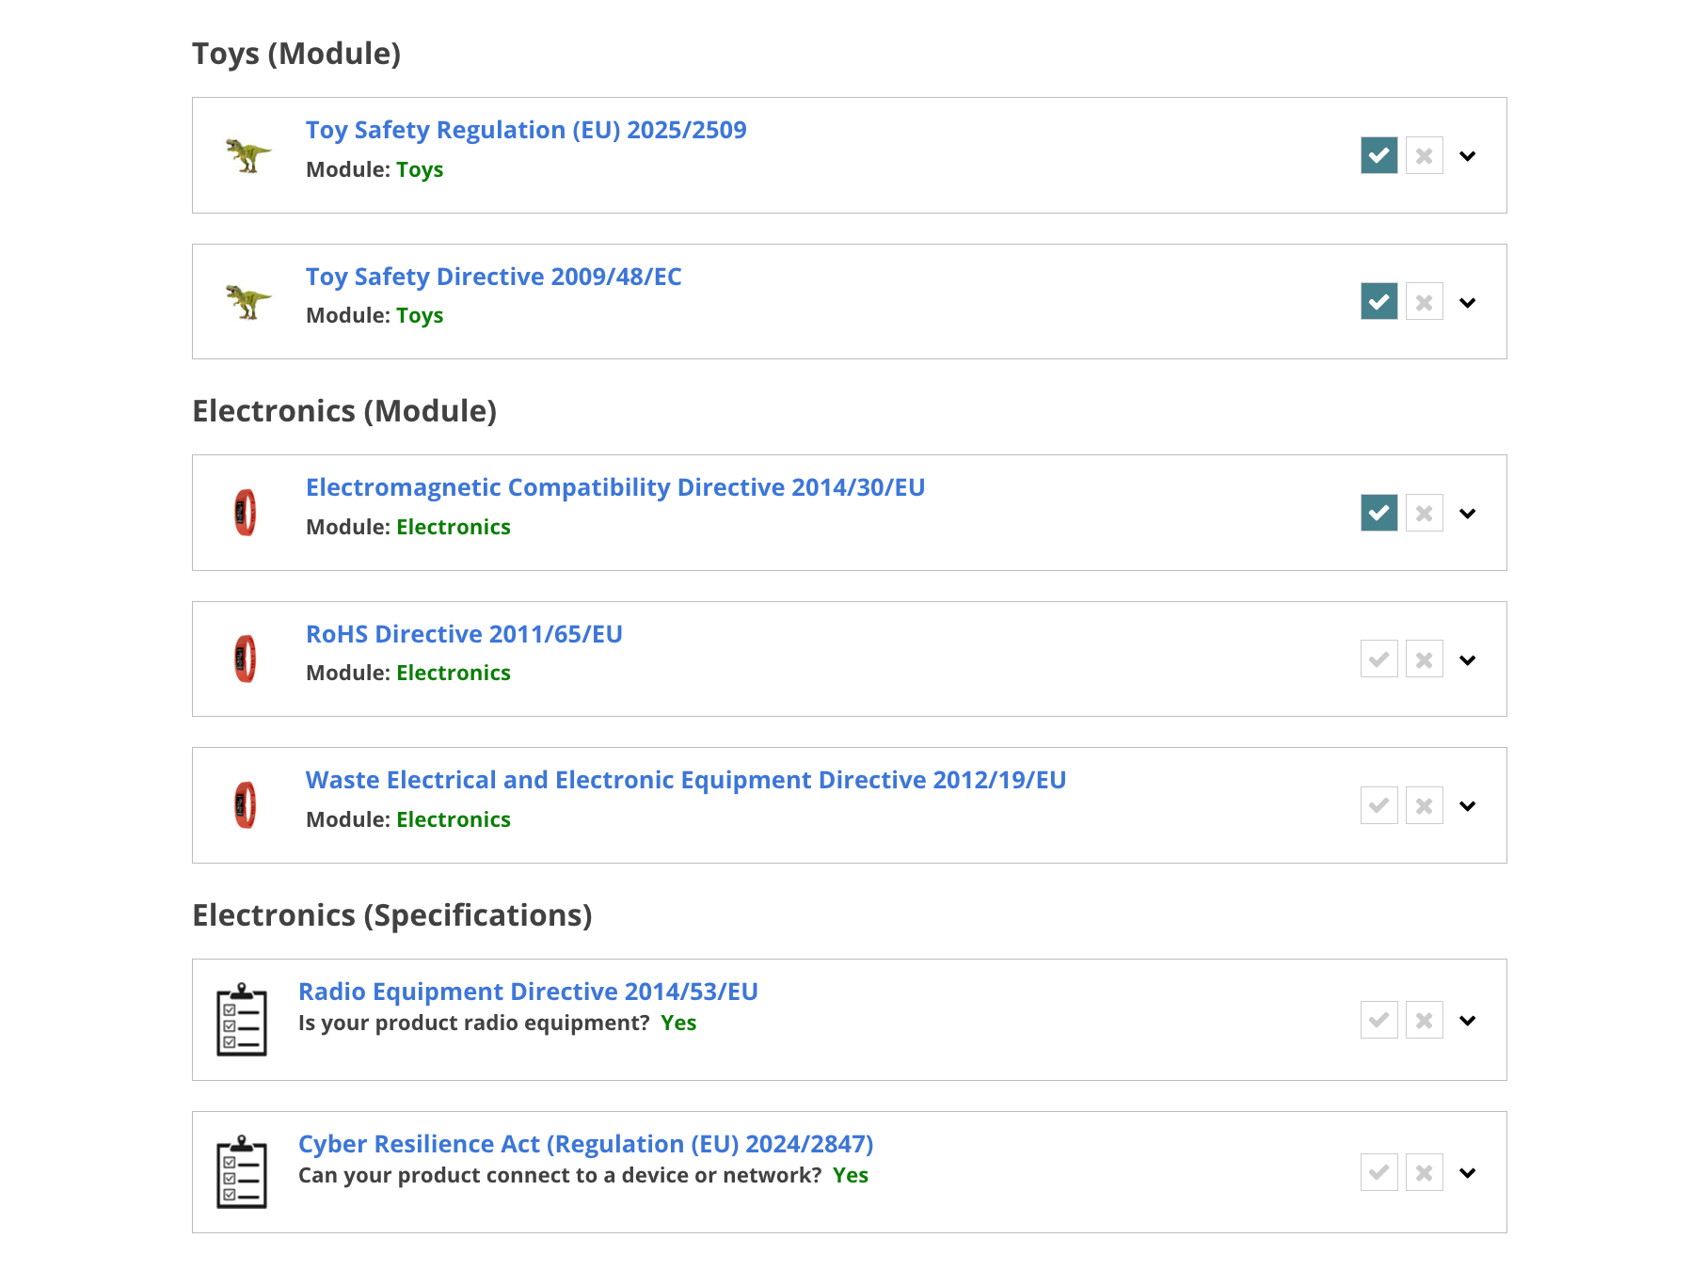Viewport: 1689px width, 1270px height.
Task: Click wristband icon for Waste Electrical Equipment Directive
Action: pyautogui.click(x=246, y=805)
